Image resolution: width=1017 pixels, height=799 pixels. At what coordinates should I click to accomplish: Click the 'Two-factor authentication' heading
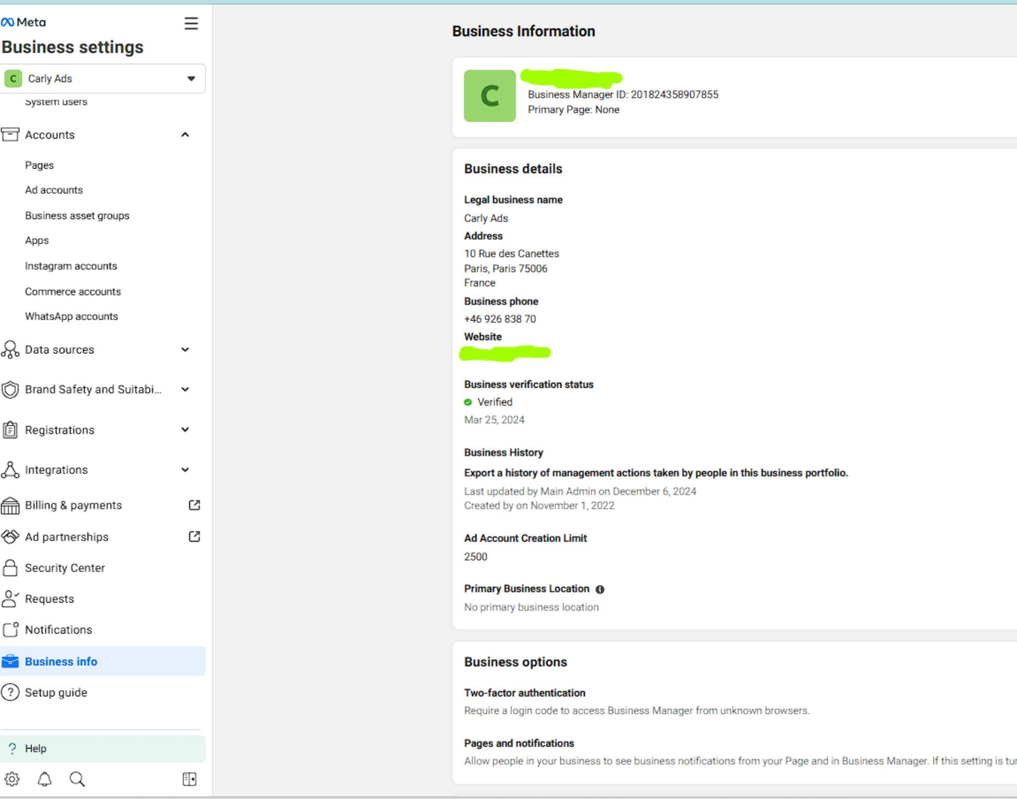click(x=525, y=693)
